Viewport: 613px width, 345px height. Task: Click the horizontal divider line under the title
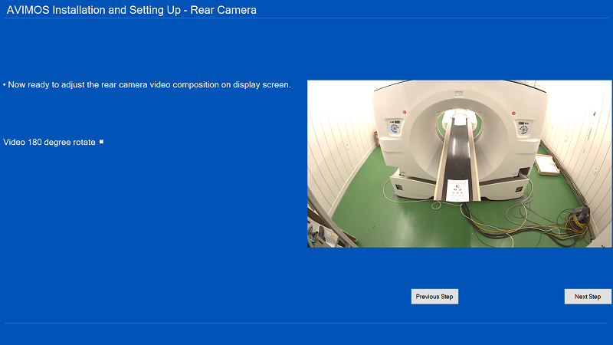306,18
